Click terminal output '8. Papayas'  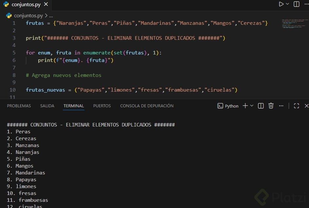[x=22, y=180]
